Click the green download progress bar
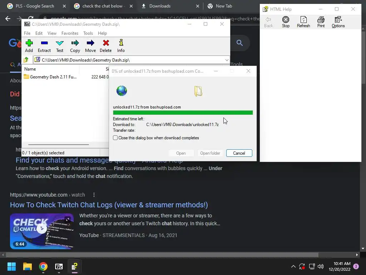 click(183, 113)
